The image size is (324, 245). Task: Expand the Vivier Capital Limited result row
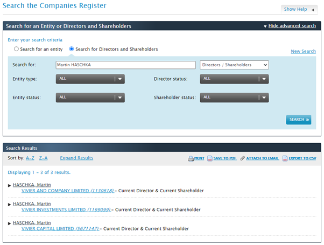(x=9, y=223)
